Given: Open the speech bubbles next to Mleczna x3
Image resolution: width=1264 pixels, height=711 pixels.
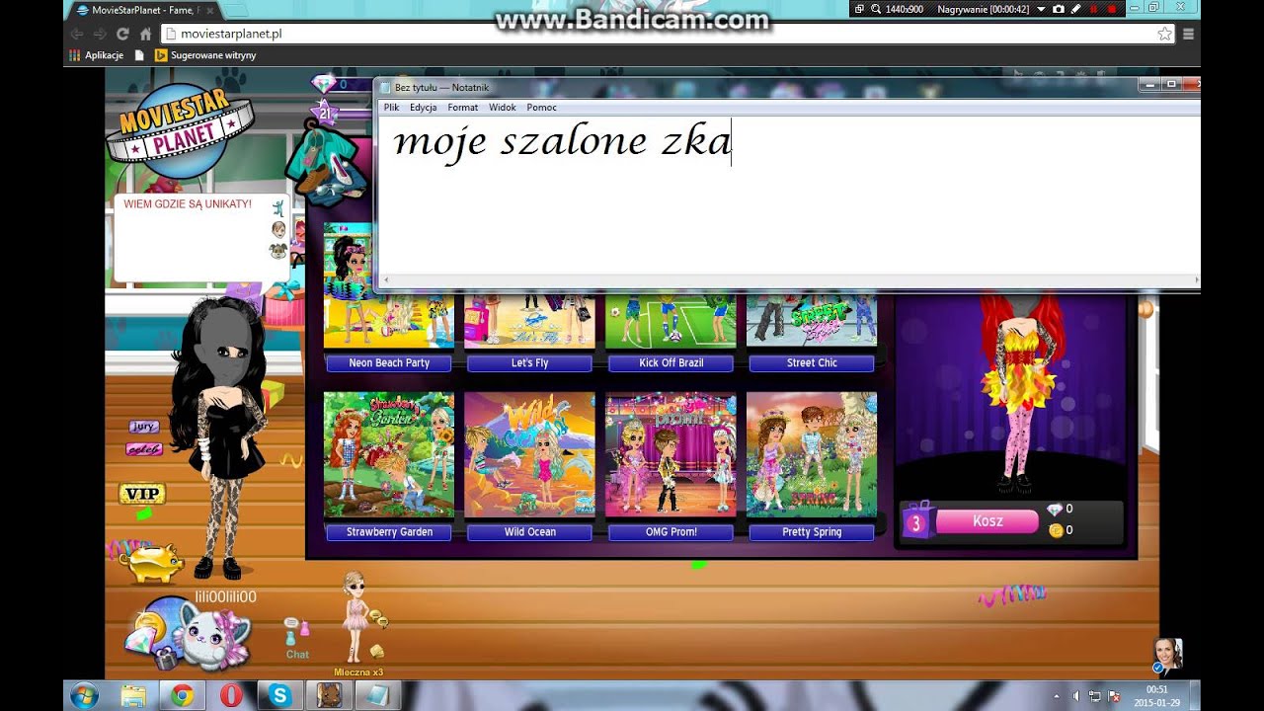Looking at the screenshot, I should 377,619.
